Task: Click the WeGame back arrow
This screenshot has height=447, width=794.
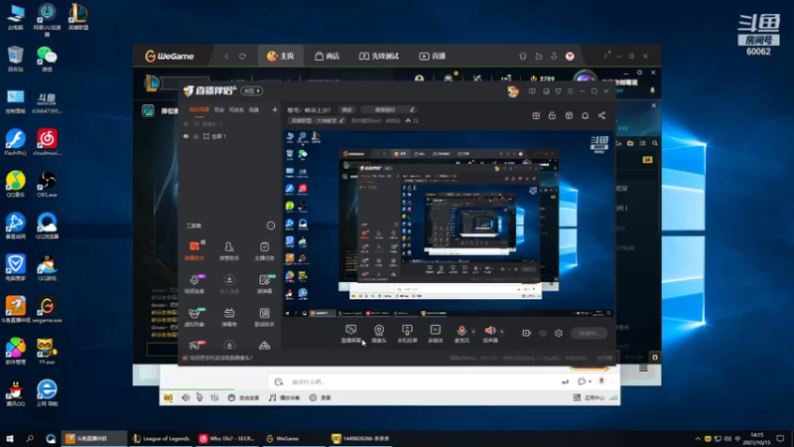Action: pyautogui.click(x=226, y=57)
